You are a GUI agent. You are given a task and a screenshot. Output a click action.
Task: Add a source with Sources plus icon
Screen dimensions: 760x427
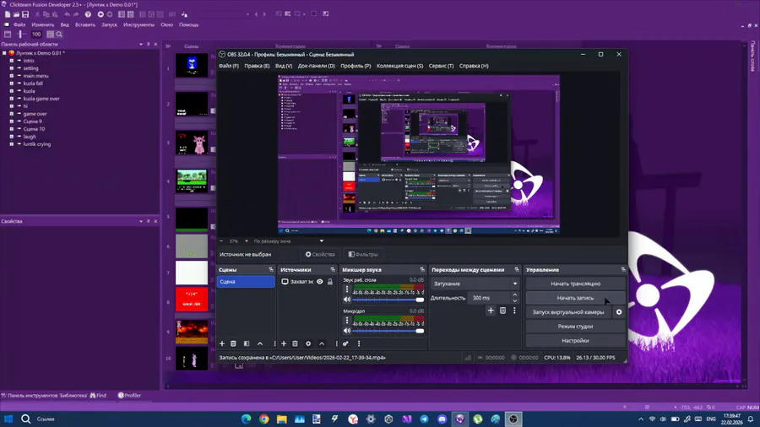coord(284,343)
